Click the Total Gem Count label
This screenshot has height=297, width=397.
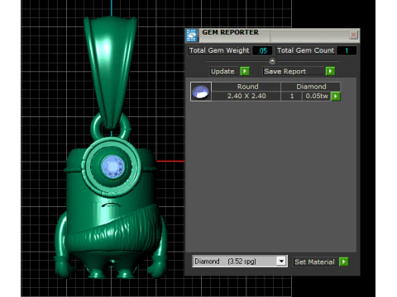point(305,50)
